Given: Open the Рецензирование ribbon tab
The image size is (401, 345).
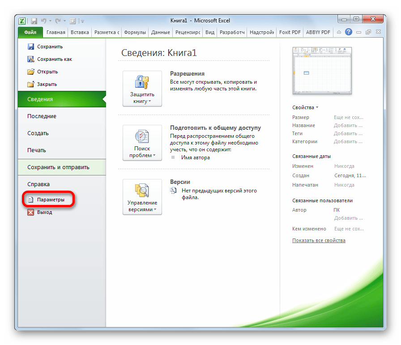Looking at the screenshot, I should (x=188, y=32).
